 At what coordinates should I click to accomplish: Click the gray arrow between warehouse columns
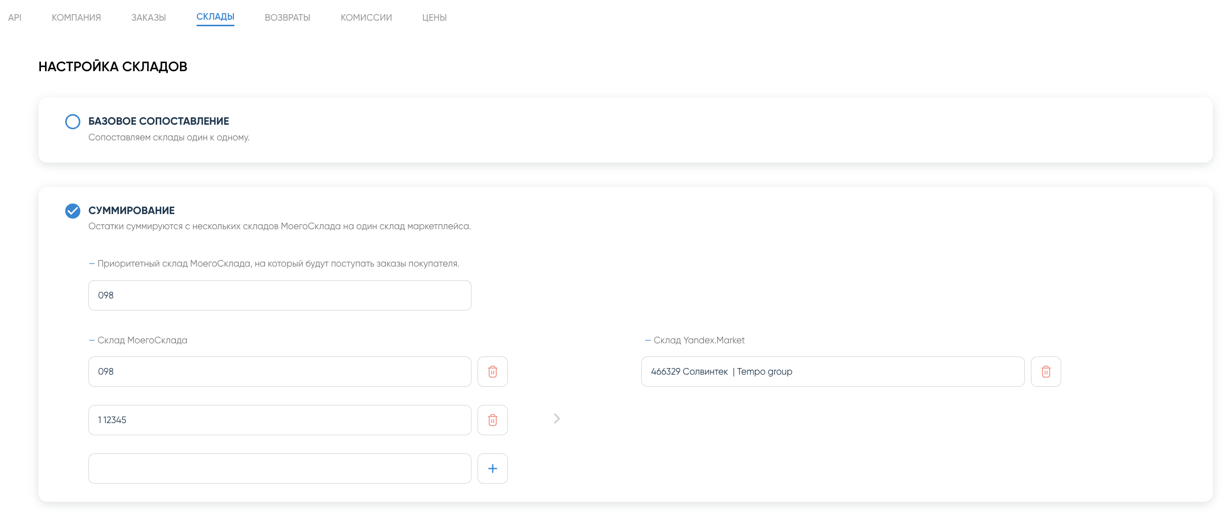coord(556,419)
